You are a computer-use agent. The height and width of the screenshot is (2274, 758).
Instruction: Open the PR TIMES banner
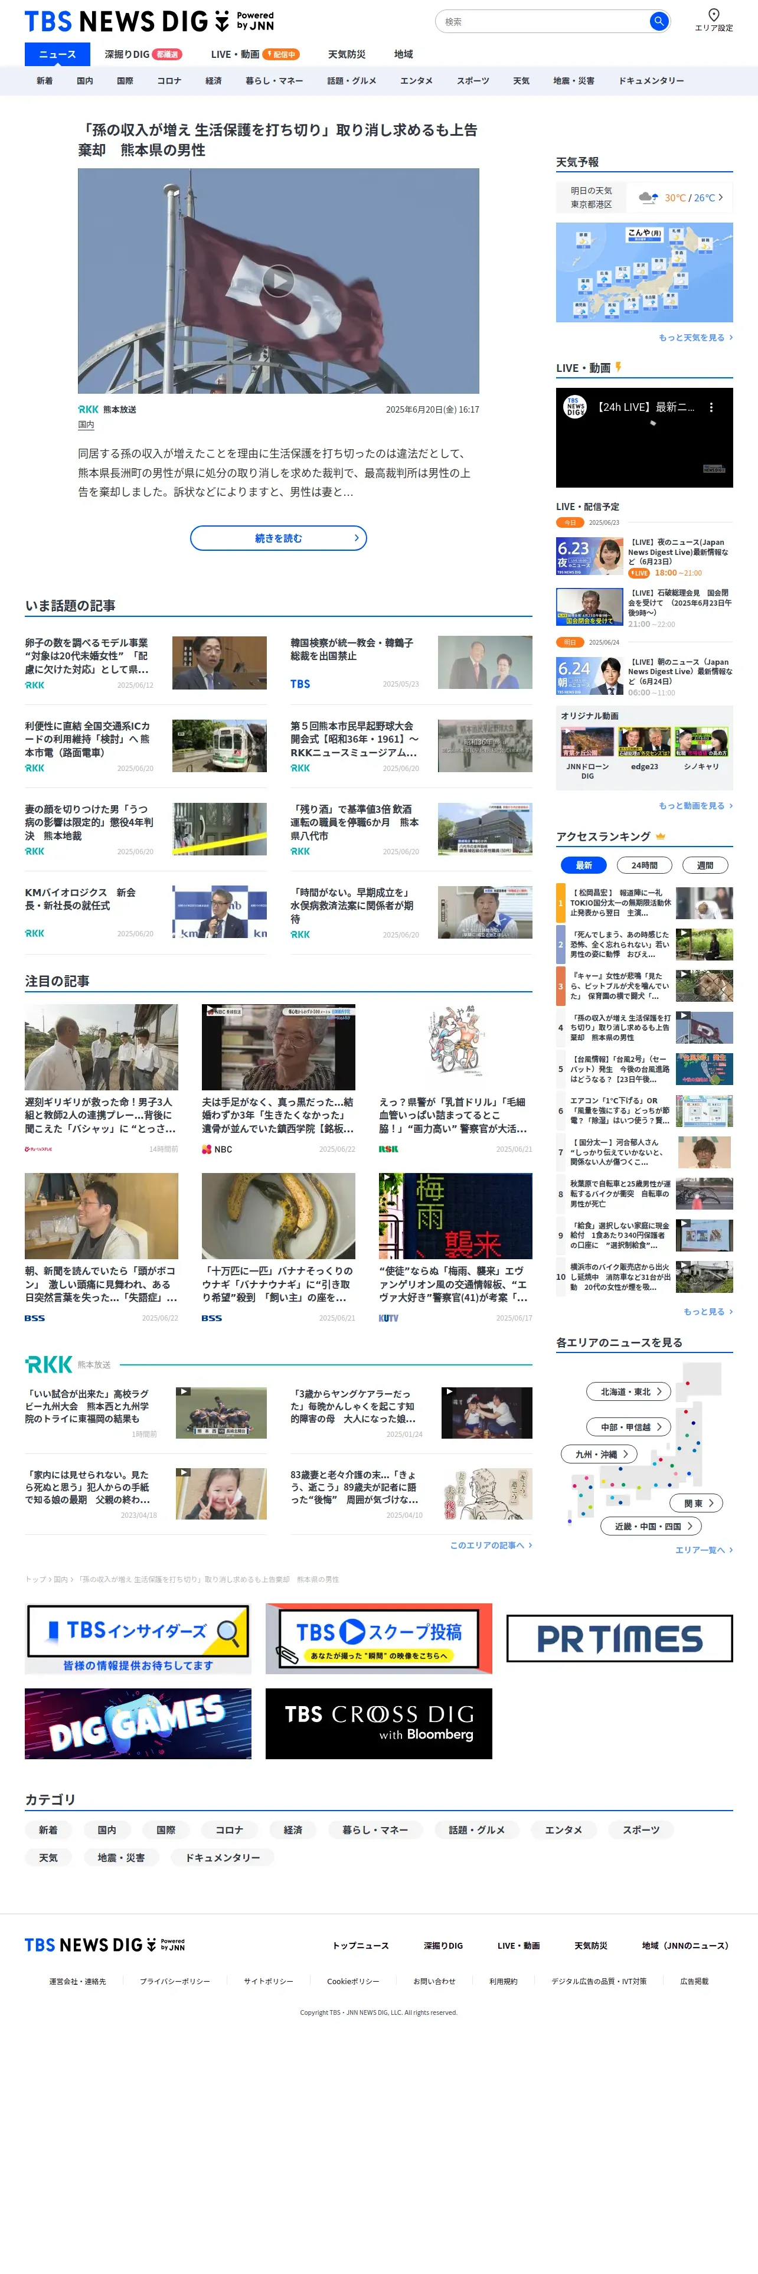tap(619, 1638)
